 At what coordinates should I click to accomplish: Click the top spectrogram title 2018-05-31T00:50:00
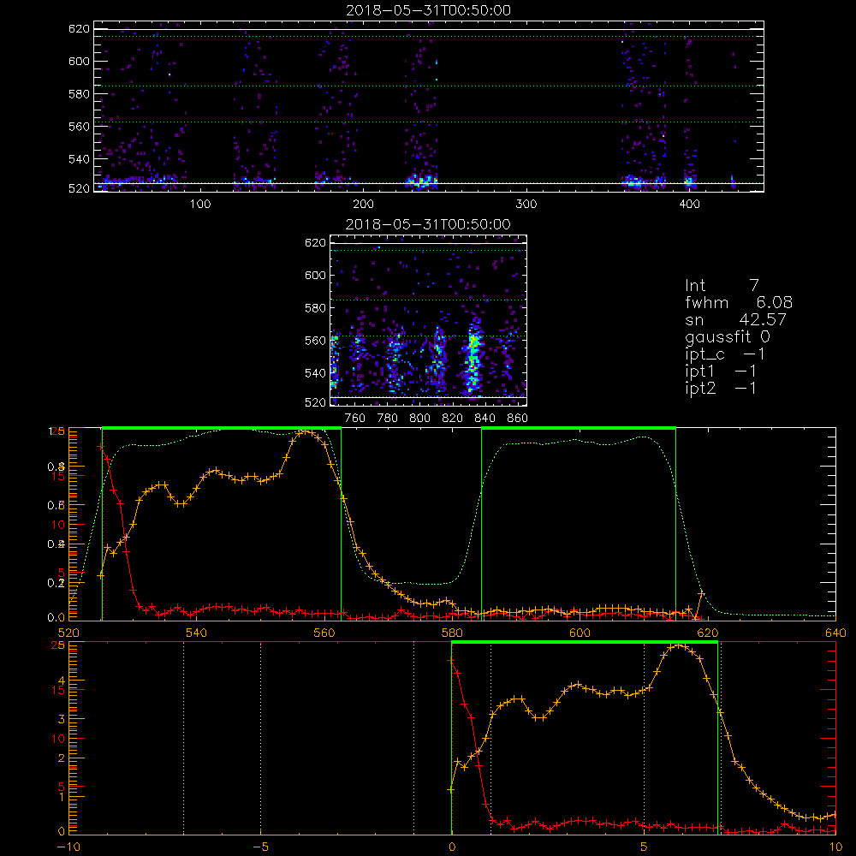click(429, 10)
